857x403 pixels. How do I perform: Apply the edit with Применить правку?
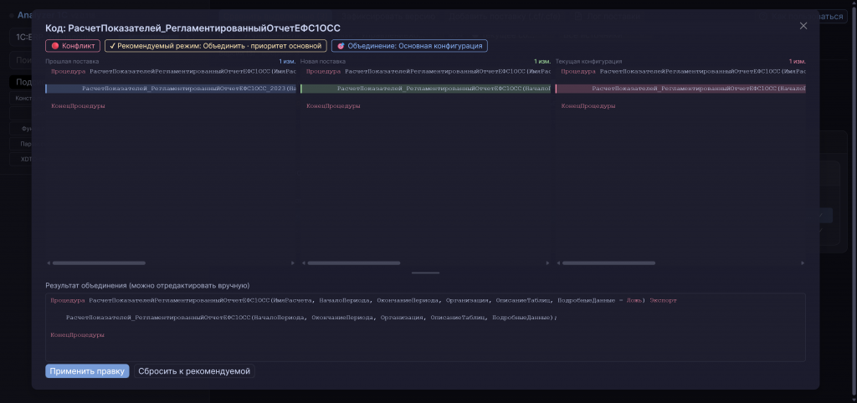pyautogui.click(x=87, y=371)
